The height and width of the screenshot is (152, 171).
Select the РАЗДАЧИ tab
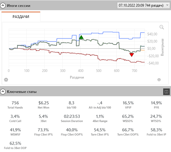click(21, 17)
